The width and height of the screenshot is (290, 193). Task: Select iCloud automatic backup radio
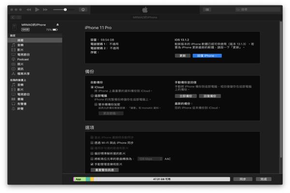92,87
